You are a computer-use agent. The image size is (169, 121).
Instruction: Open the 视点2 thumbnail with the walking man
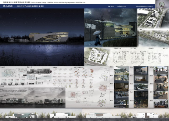(121, 79)
